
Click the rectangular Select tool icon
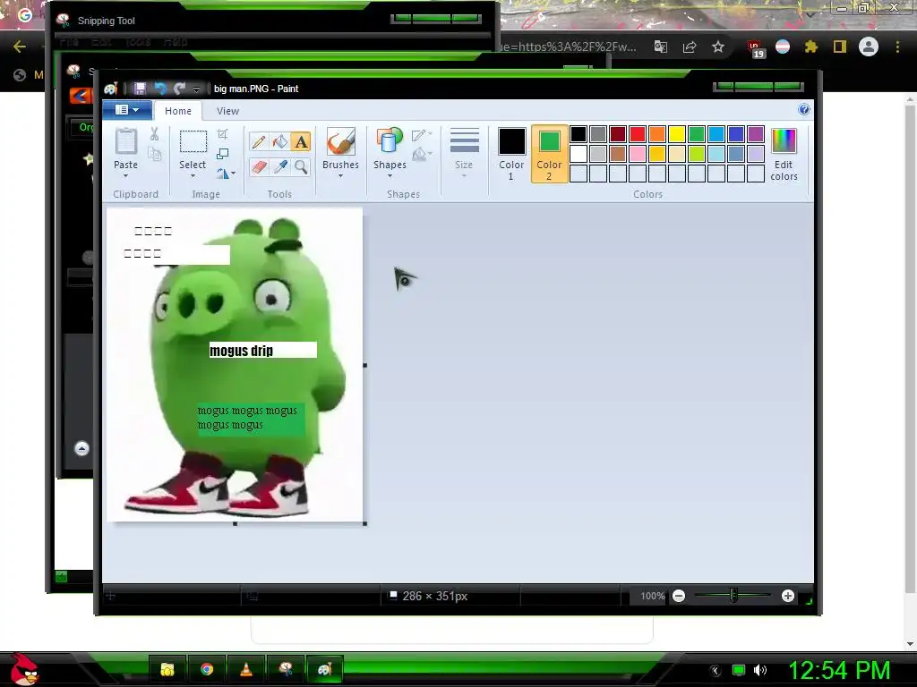(x=193, y=142)
